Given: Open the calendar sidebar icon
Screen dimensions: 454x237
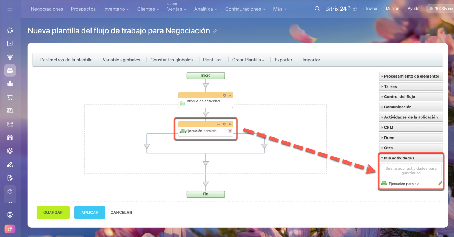Looking at the screenshot, I should point(10,124).
